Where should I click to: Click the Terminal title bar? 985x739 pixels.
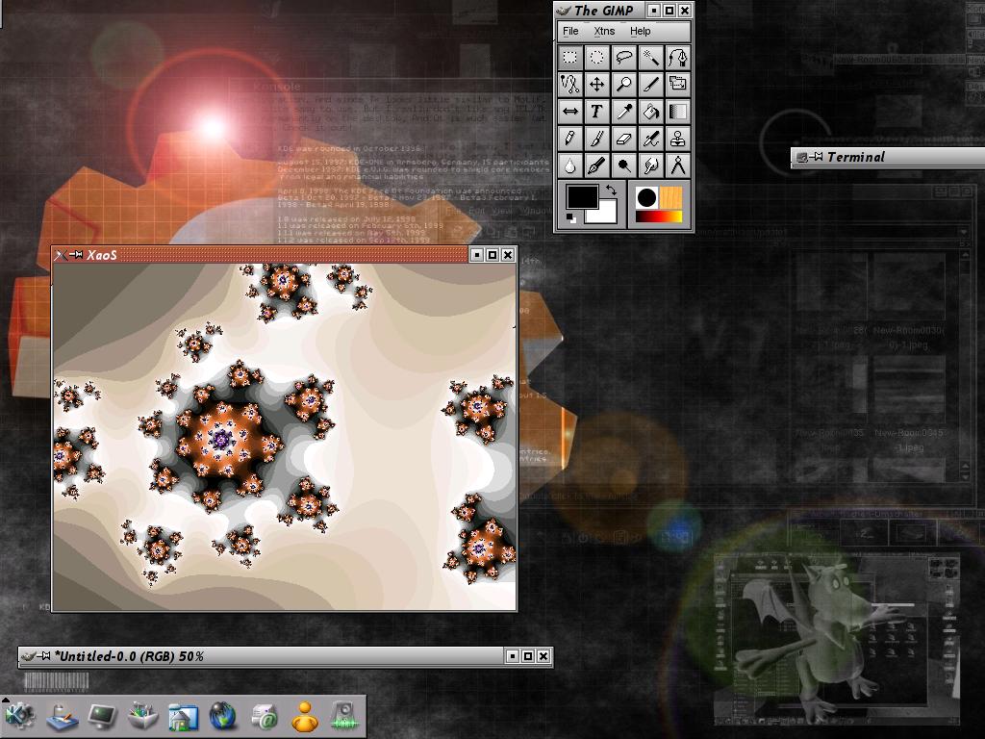point(888,157)
